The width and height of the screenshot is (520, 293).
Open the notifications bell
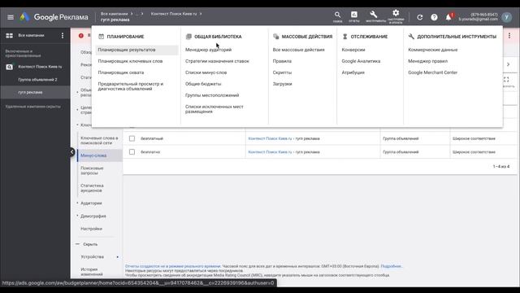pos(448,17)
